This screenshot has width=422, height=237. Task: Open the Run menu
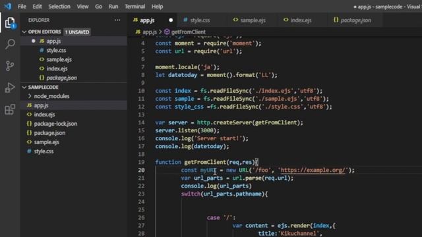[113, 7]
